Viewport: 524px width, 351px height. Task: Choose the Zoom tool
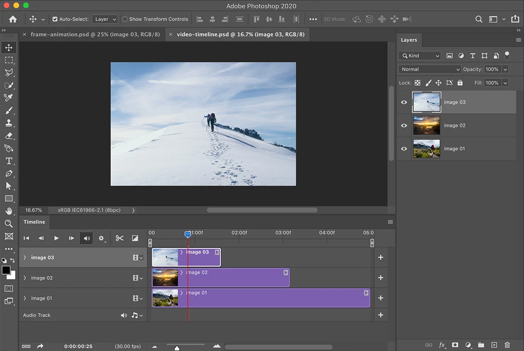[9, 224]
